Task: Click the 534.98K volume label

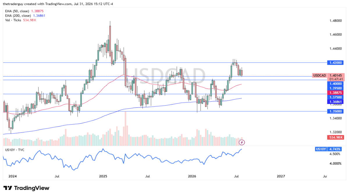Action: pyautogui.click(x=336, y=137)
